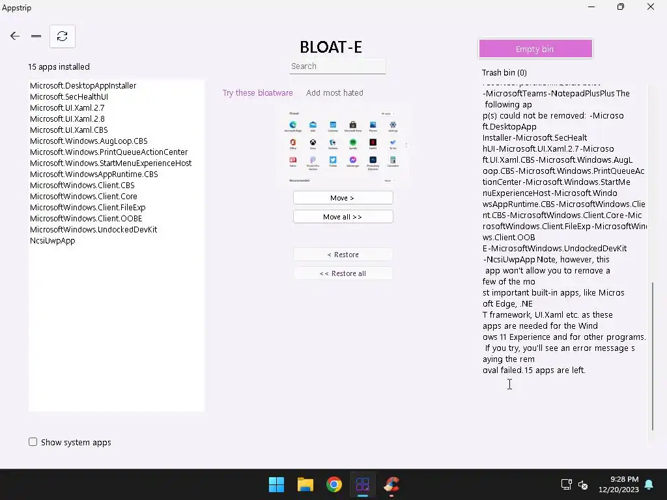Viewport: 667px width, 500px height.
Task: Click the < Restore button
Action: (x=343, y=255)
